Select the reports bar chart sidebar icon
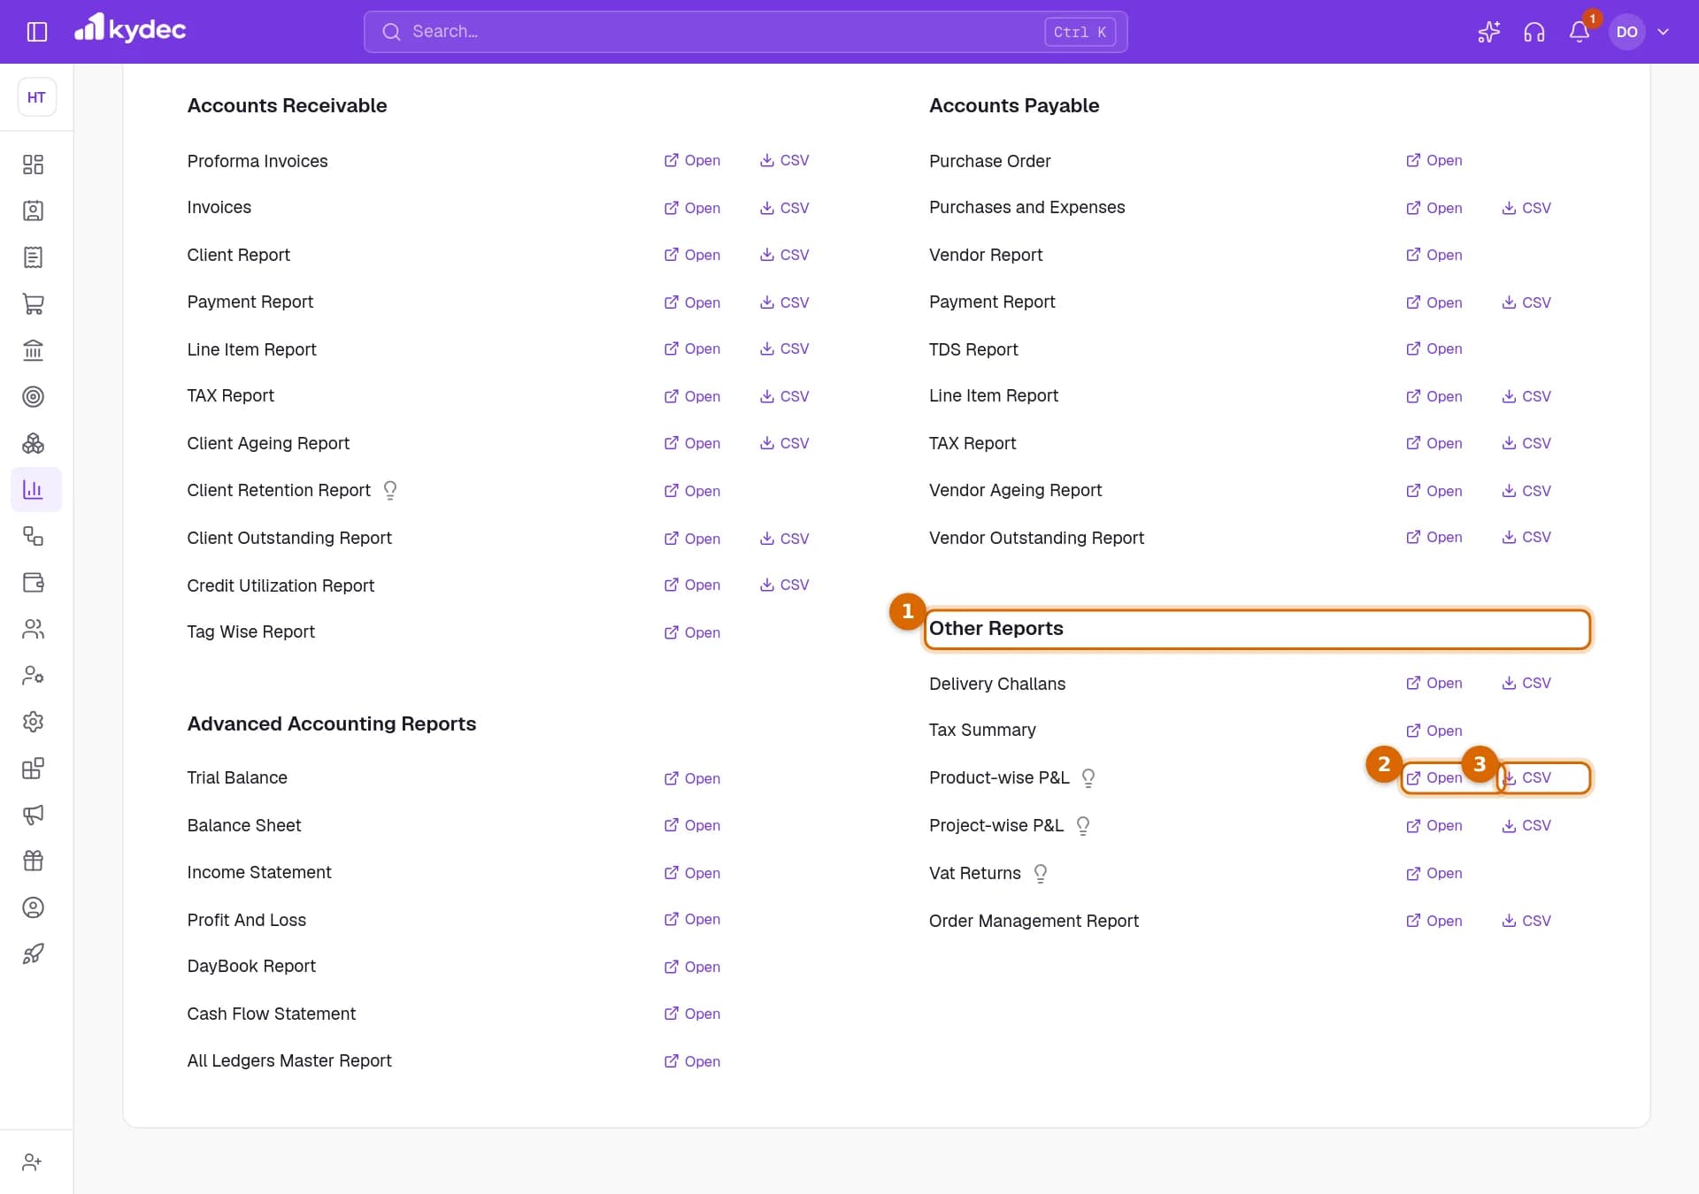Image resolution: width=1699 pixels, height=1194 pixels. pyautogui.click(x=35, y=489)
